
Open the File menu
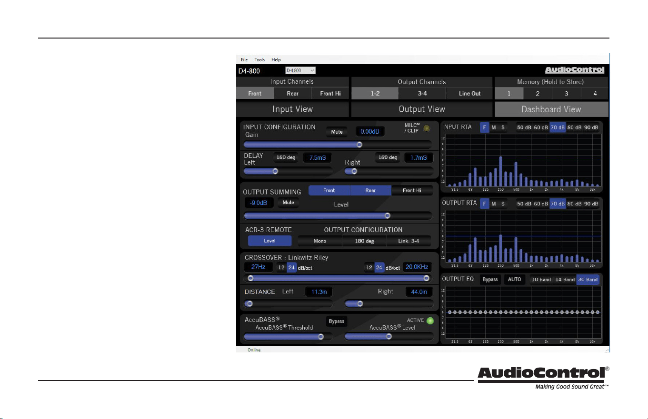point(244,60)
